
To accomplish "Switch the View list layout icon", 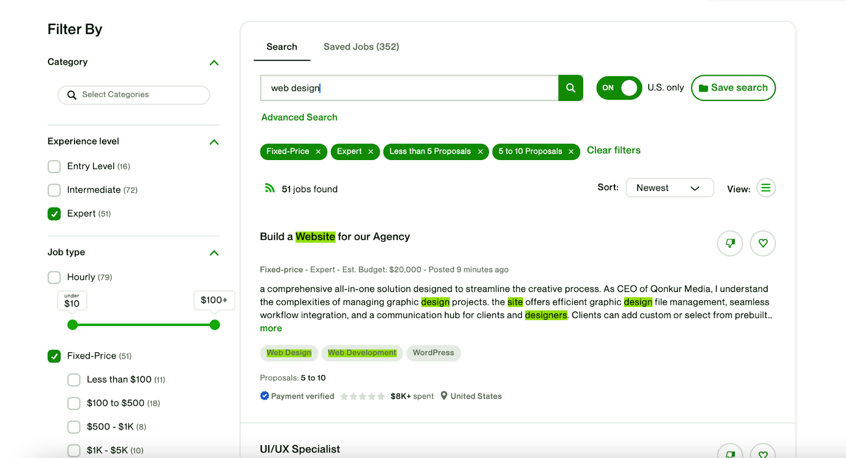I will click(766, 188).
